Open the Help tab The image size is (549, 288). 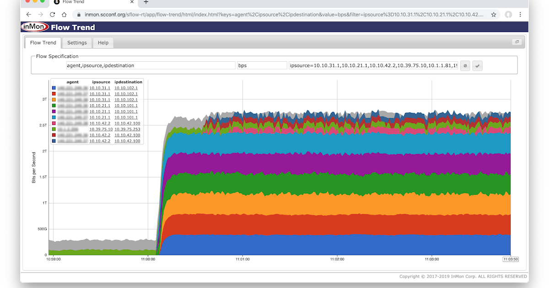pyautogui.click(x=103, y=43)
